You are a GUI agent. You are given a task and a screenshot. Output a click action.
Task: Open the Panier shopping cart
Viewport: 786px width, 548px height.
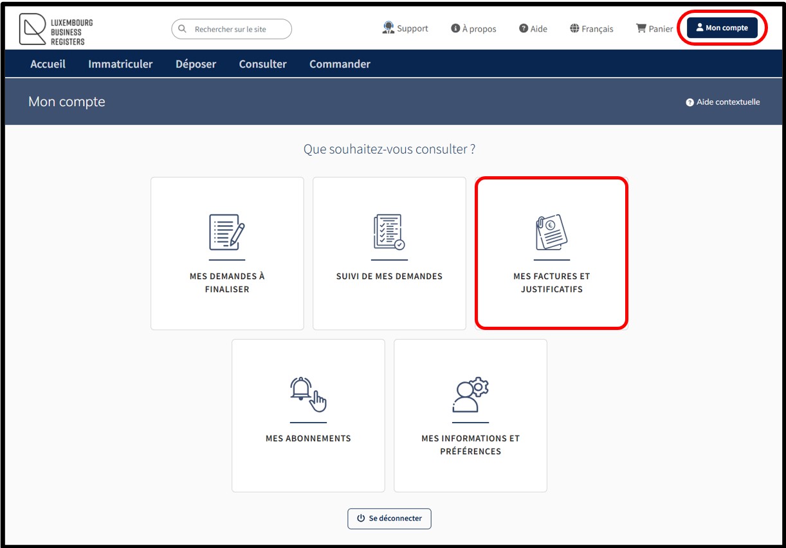[x=654, y=28]
